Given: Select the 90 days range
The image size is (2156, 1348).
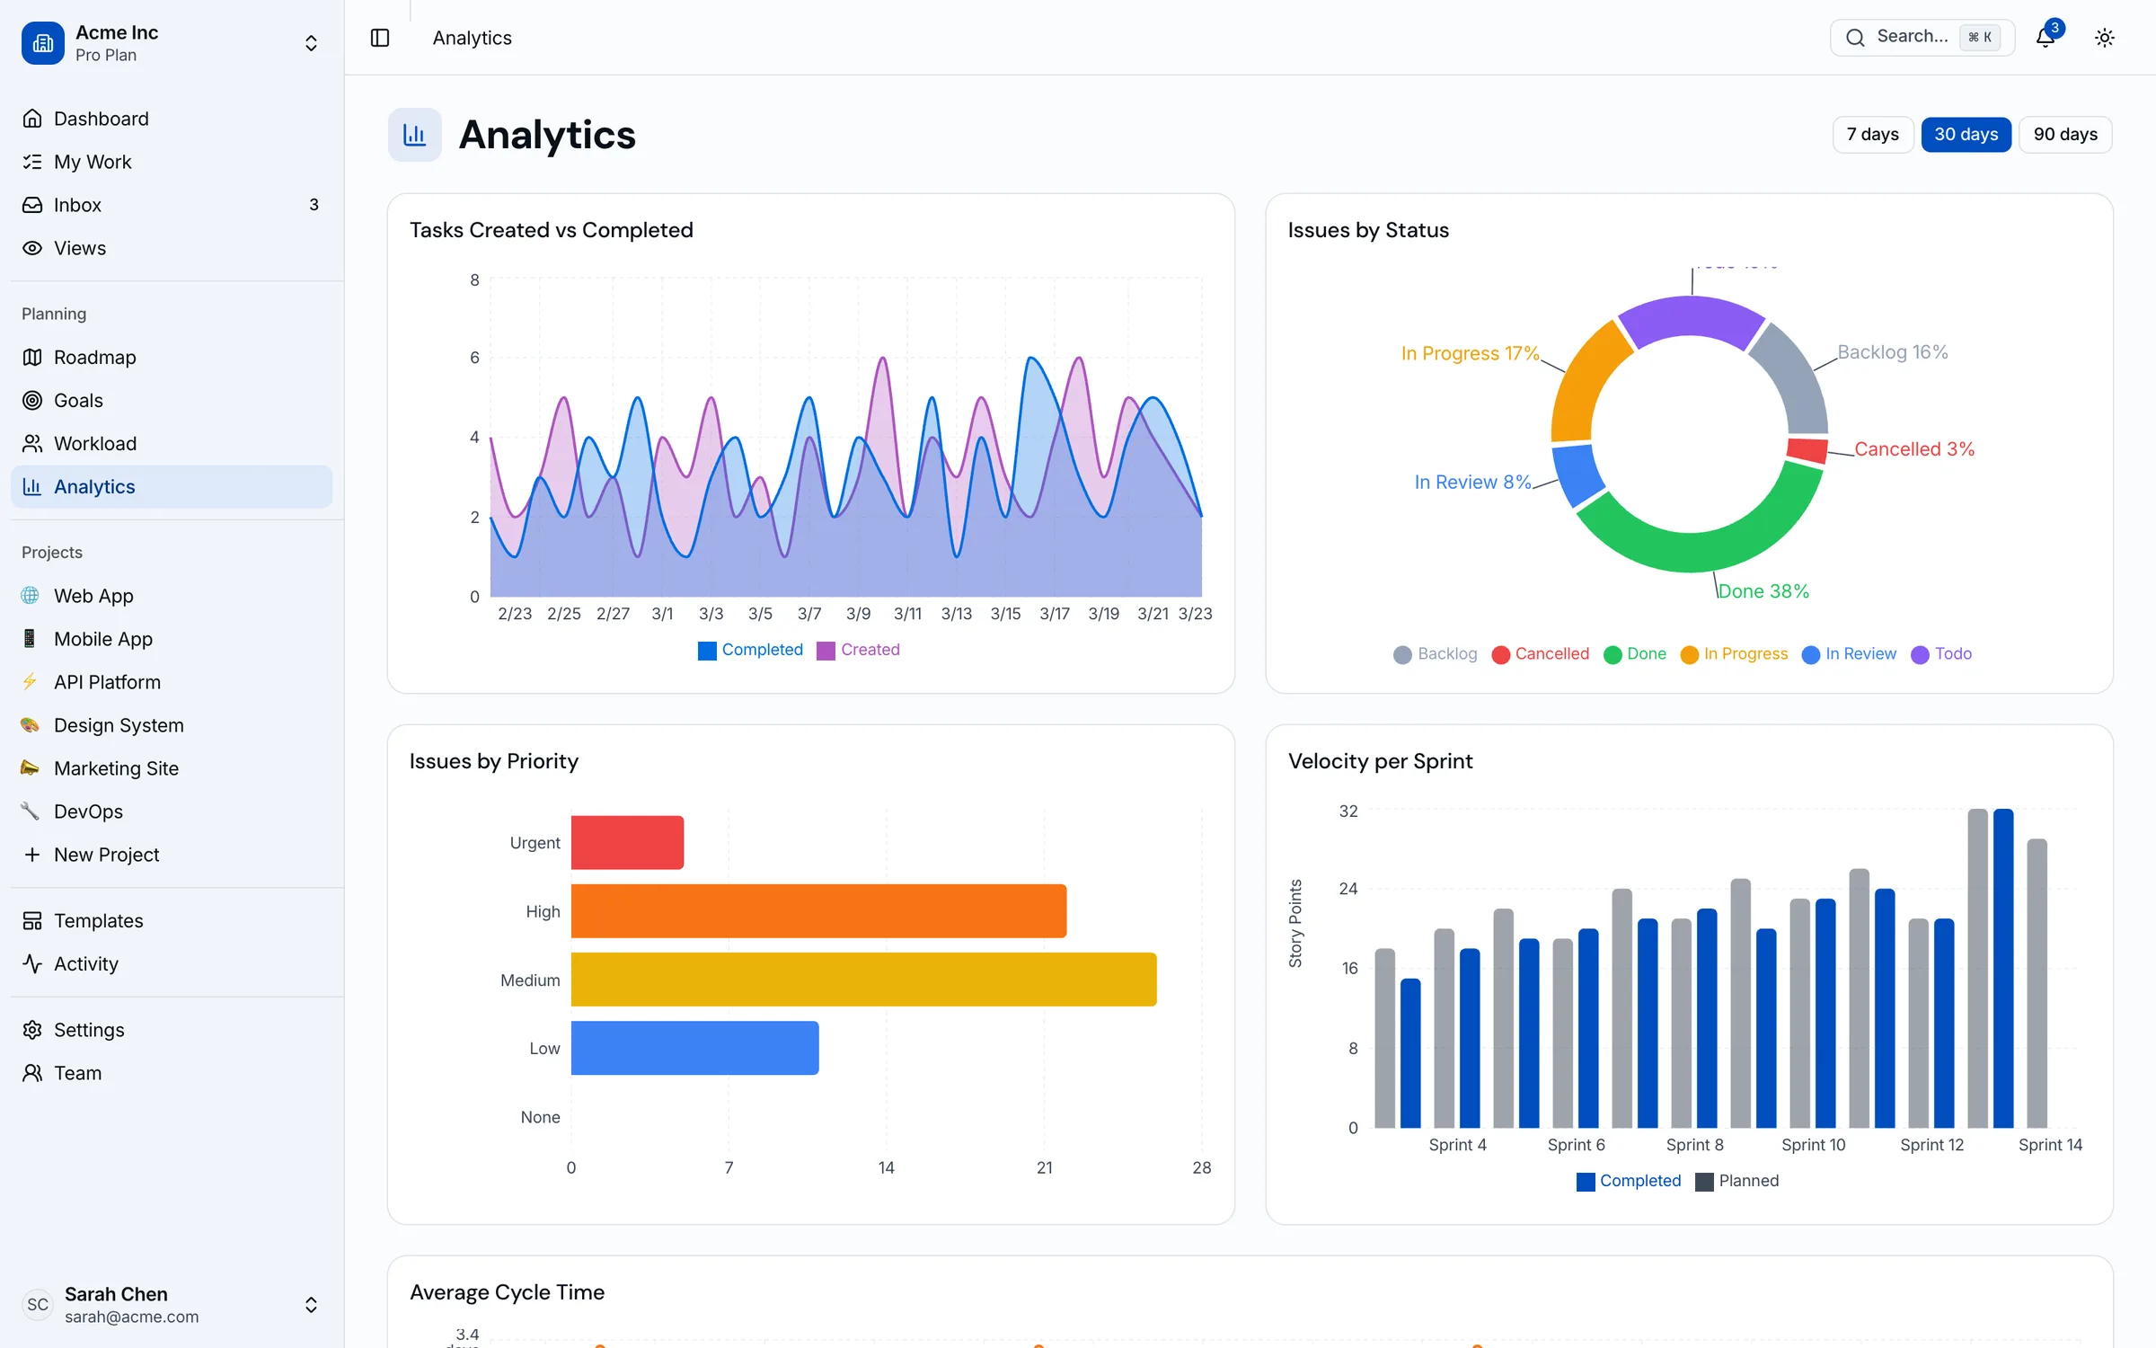Looking at the screenshot, I should (x=2065, y=135).
